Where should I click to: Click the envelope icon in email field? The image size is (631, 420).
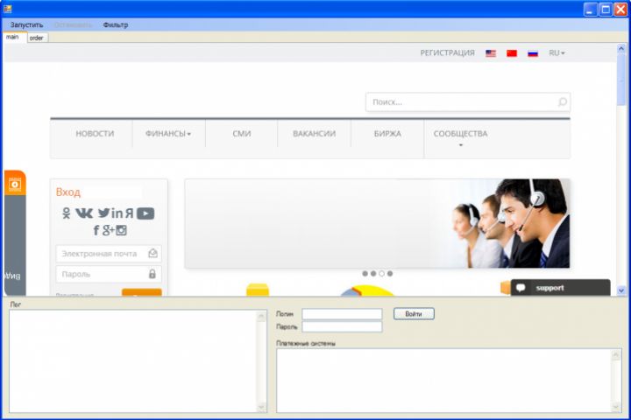[152, 253]
